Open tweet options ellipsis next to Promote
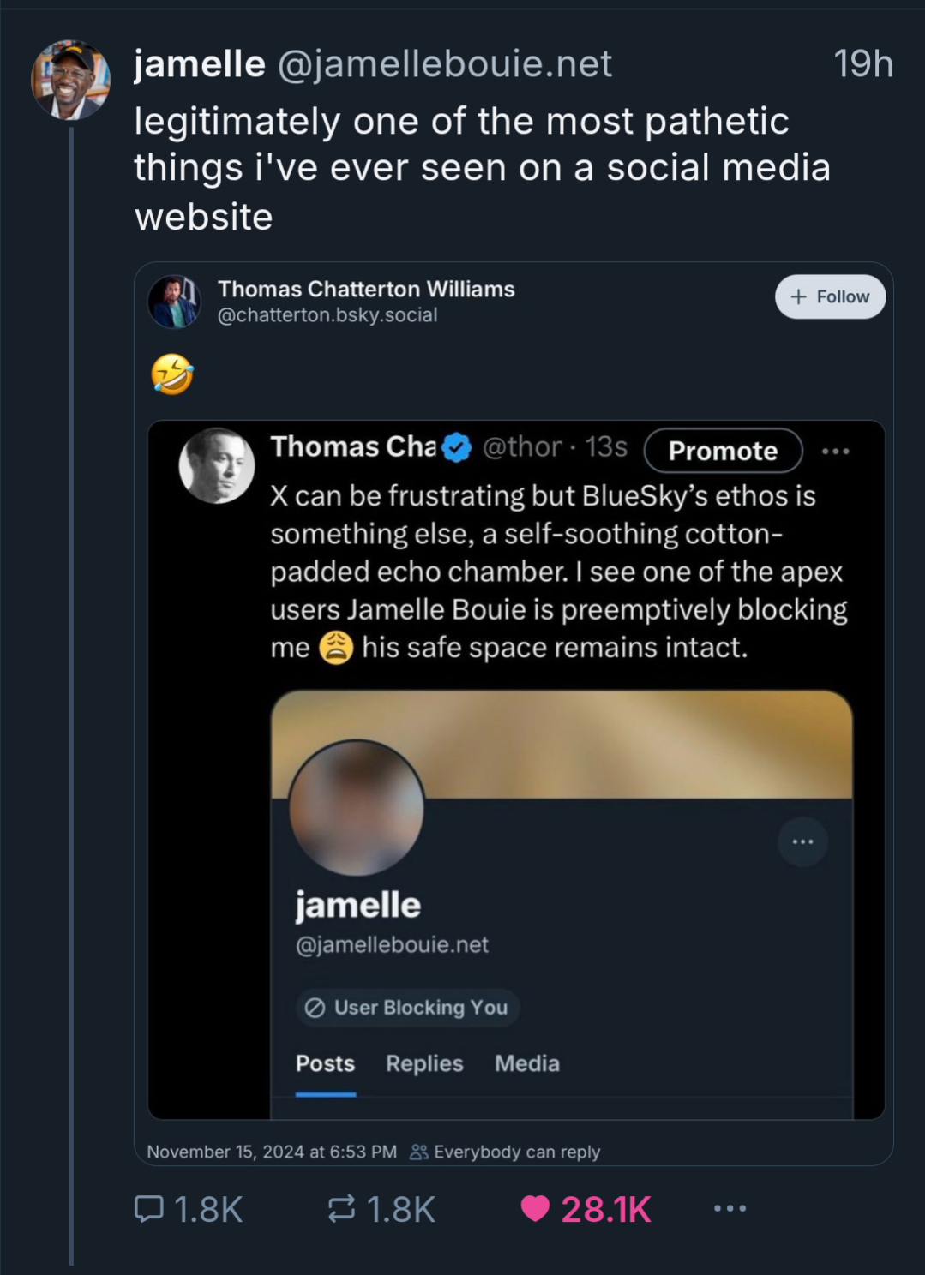Viewport: 925px width, 1275px height. [x=836, y=451]
